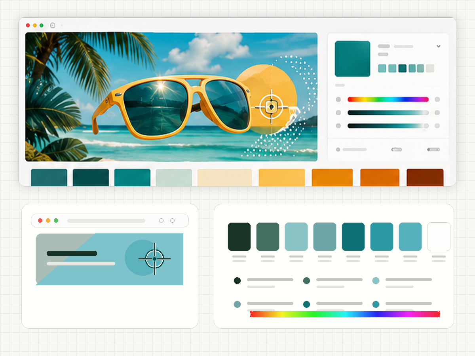
Task: Click the eyedropper crosshair target on the beach photo
Action: (x=271, y=107)
